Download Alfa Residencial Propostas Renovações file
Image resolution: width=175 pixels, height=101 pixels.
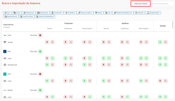84,65
